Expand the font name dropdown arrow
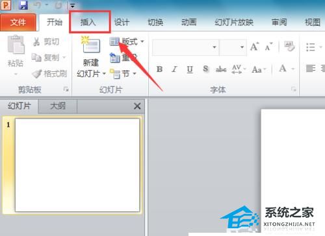This screenshot has height=236, width=325. click(x=214, y=47)
